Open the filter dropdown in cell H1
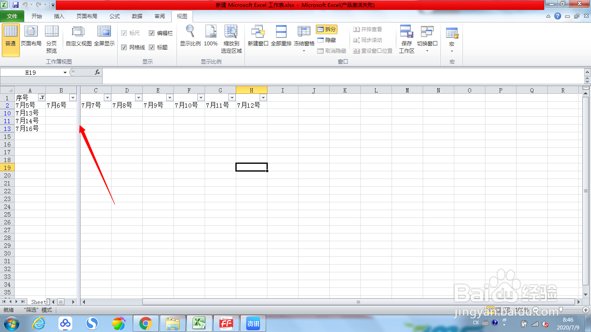This screenshot has height=332, width=591. [x=263, y=98]
